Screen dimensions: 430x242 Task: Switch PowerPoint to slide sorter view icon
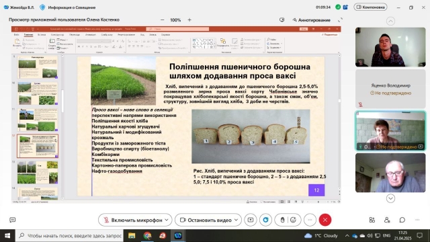(x=289, y=202)
